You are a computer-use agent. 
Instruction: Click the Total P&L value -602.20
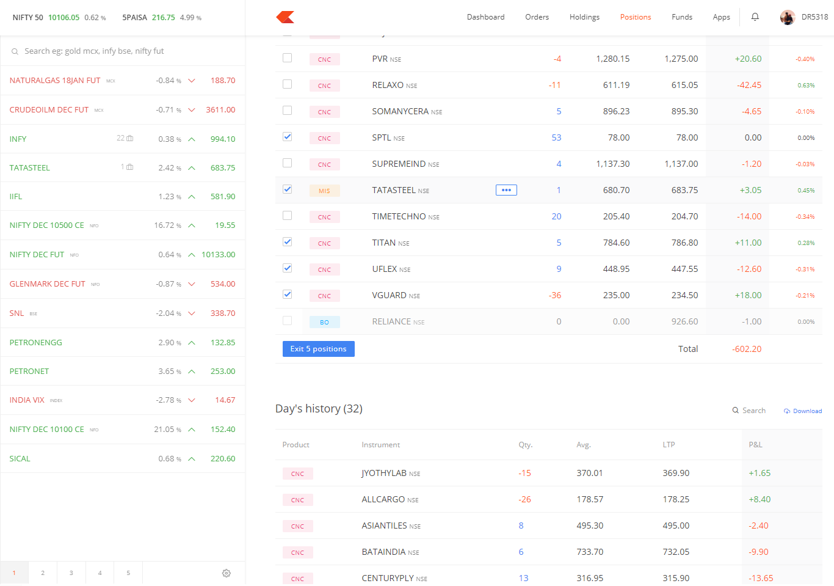pyautogui.click(x=747, y=349)
